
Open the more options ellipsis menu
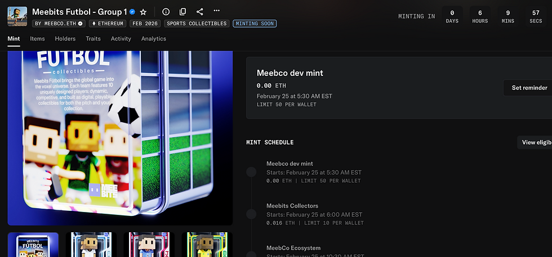tap(216, 11)
